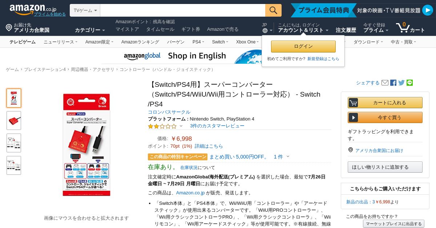Click まとめ買い 5,000円OFF campaign link
This screenshot has width=436, height=228.
click(238, 157)
